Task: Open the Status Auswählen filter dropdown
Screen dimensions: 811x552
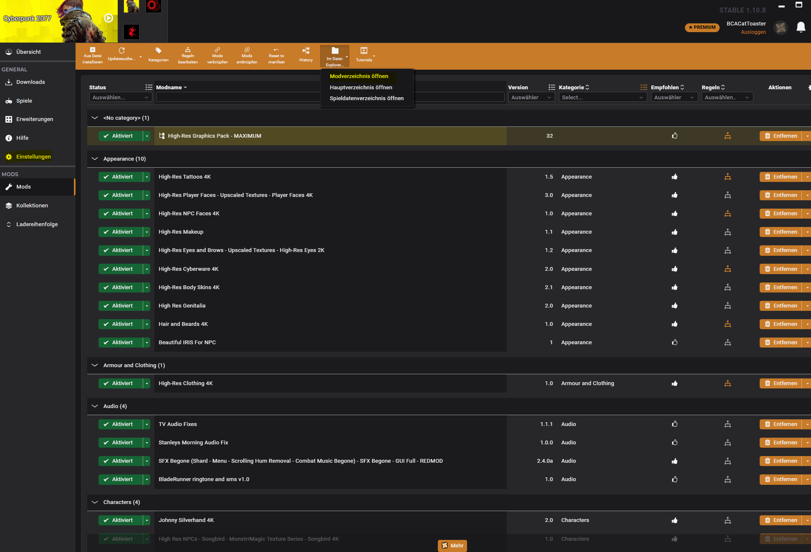Action: [x=120, y=98]
